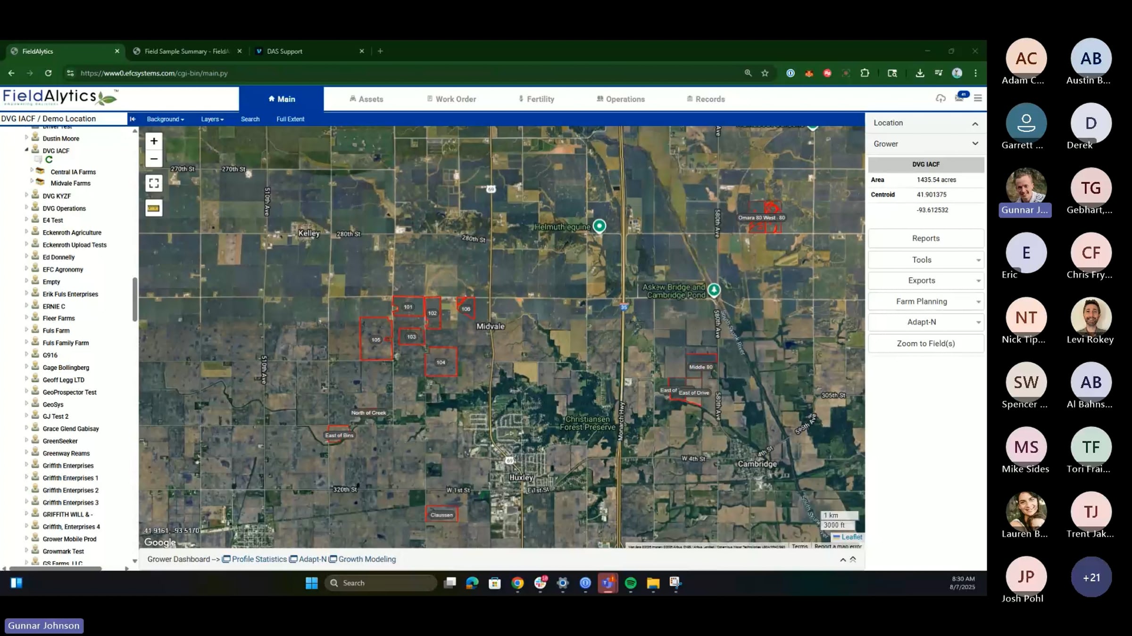Reload the browser page
This screenshot has height=636, width=1132.
click(x=48, y=73)
